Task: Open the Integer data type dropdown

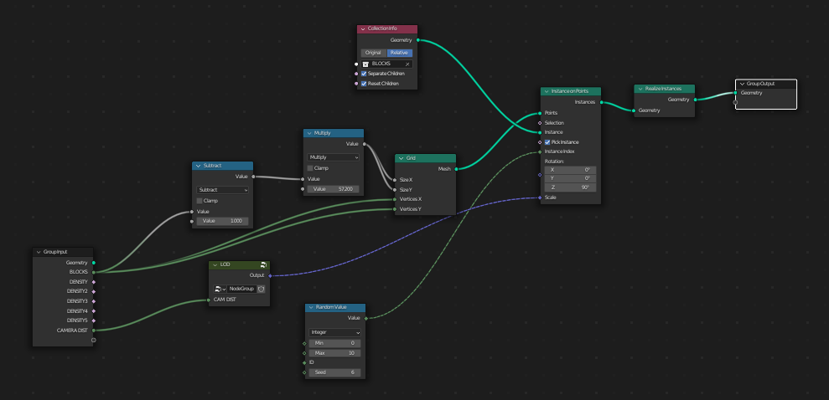Action: point(334,333)
